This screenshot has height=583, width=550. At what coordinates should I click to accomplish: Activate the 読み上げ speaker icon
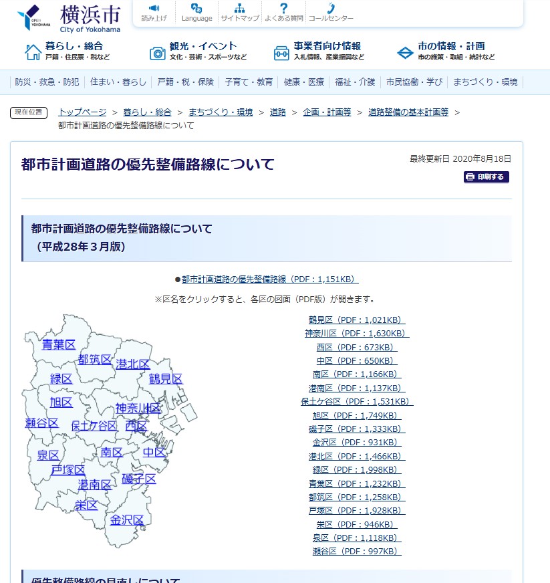154,9
